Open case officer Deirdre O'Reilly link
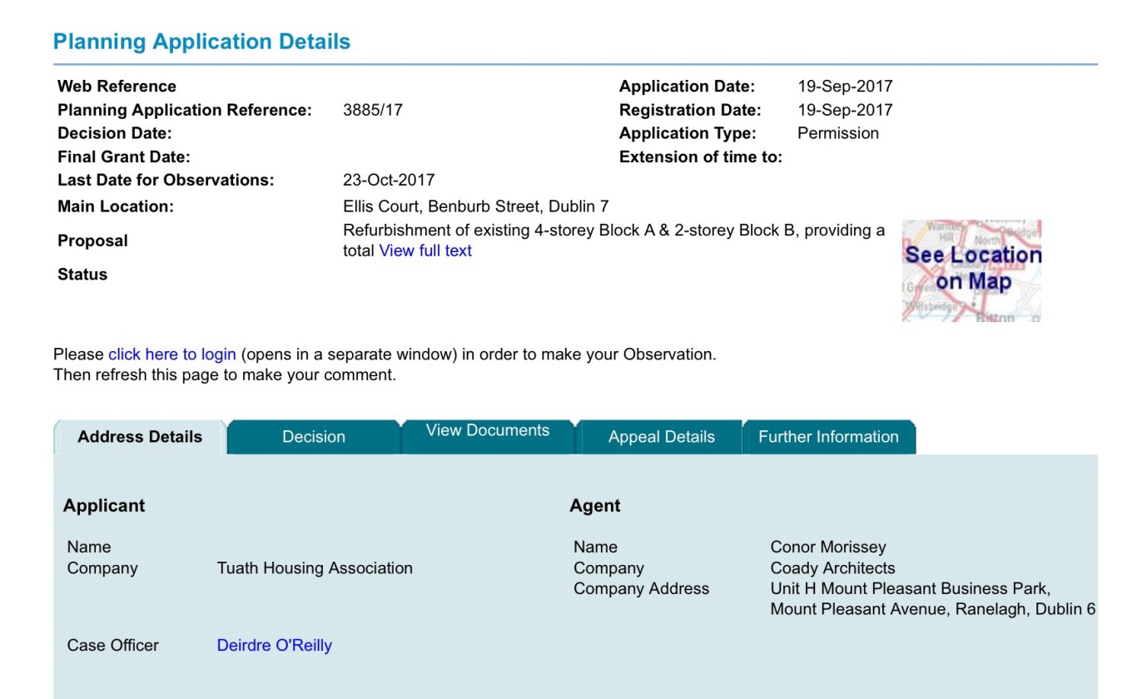Screen dimensions: 1132x699 coord(274,646)
